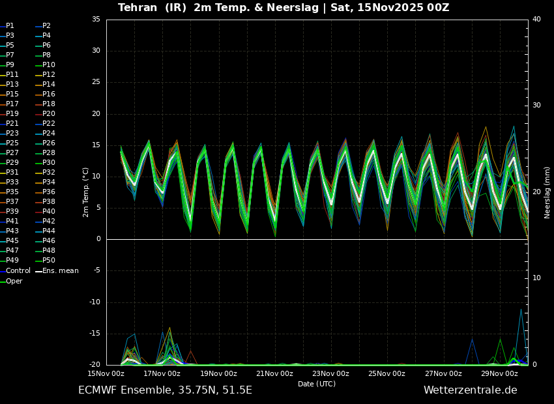
Task: Click the white Ens. mean line swatch
Action: pos(38,271)
